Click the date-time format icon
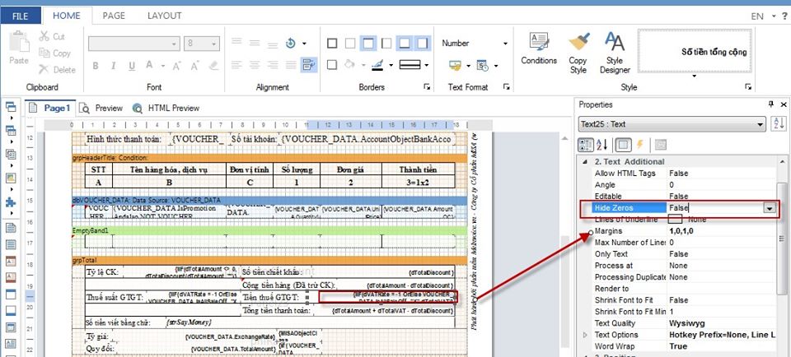791x357 pixels. click(483, 66)
